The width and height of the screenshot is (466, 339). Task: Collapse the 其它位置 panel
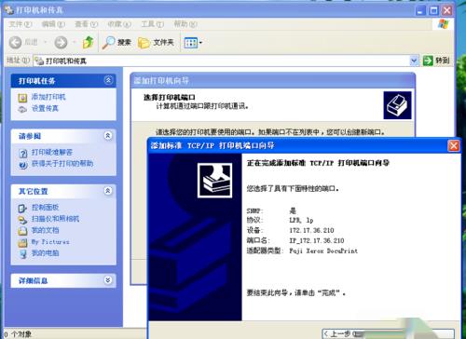click(108, 191)
